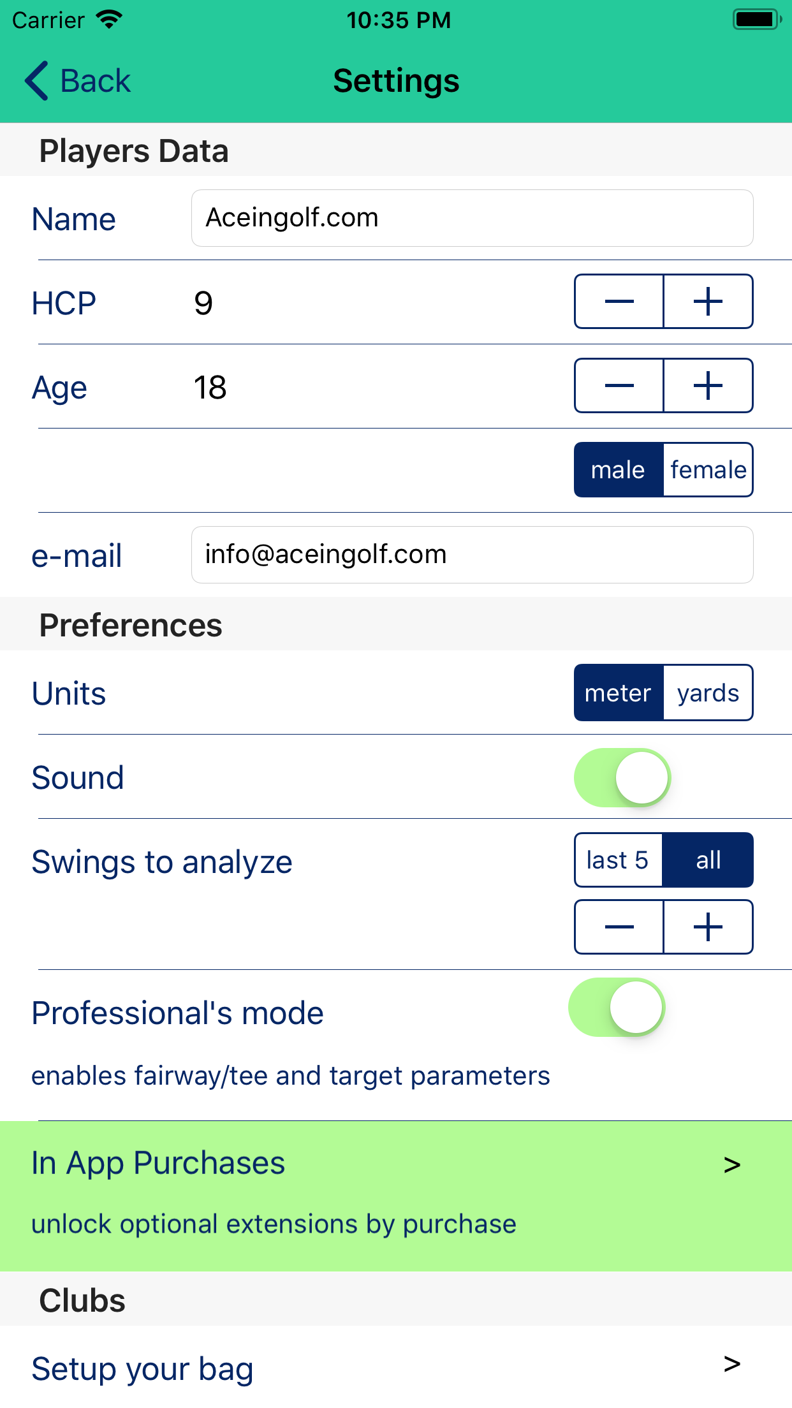Expand Setup your bag arrow

click(x=732, y=1363)
